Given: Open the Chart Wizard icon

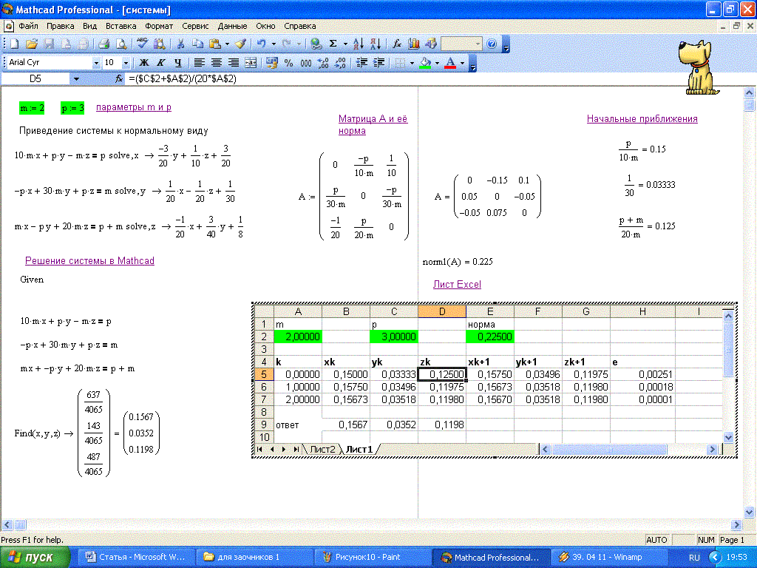Looking at the screenshot, I should point(414,44).
